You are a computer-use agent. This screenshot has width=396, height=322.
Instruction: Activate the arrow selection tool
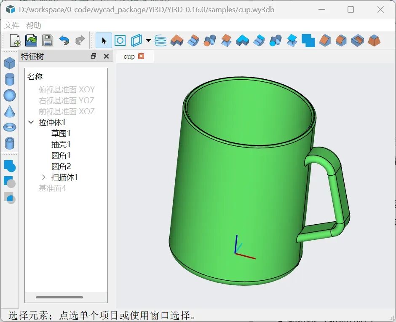click(x=104, y=40)
